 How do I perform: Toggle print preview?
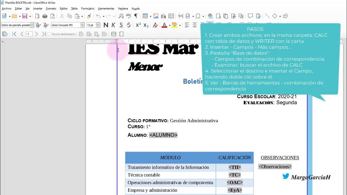pyautogui.click(x=53, y=16)
